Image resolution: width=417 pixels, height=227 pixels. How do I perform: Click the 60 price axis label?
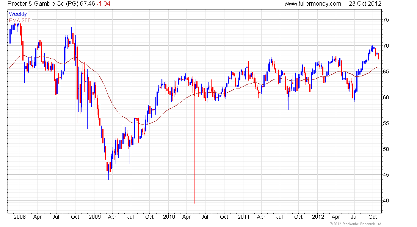pos(386,98)
